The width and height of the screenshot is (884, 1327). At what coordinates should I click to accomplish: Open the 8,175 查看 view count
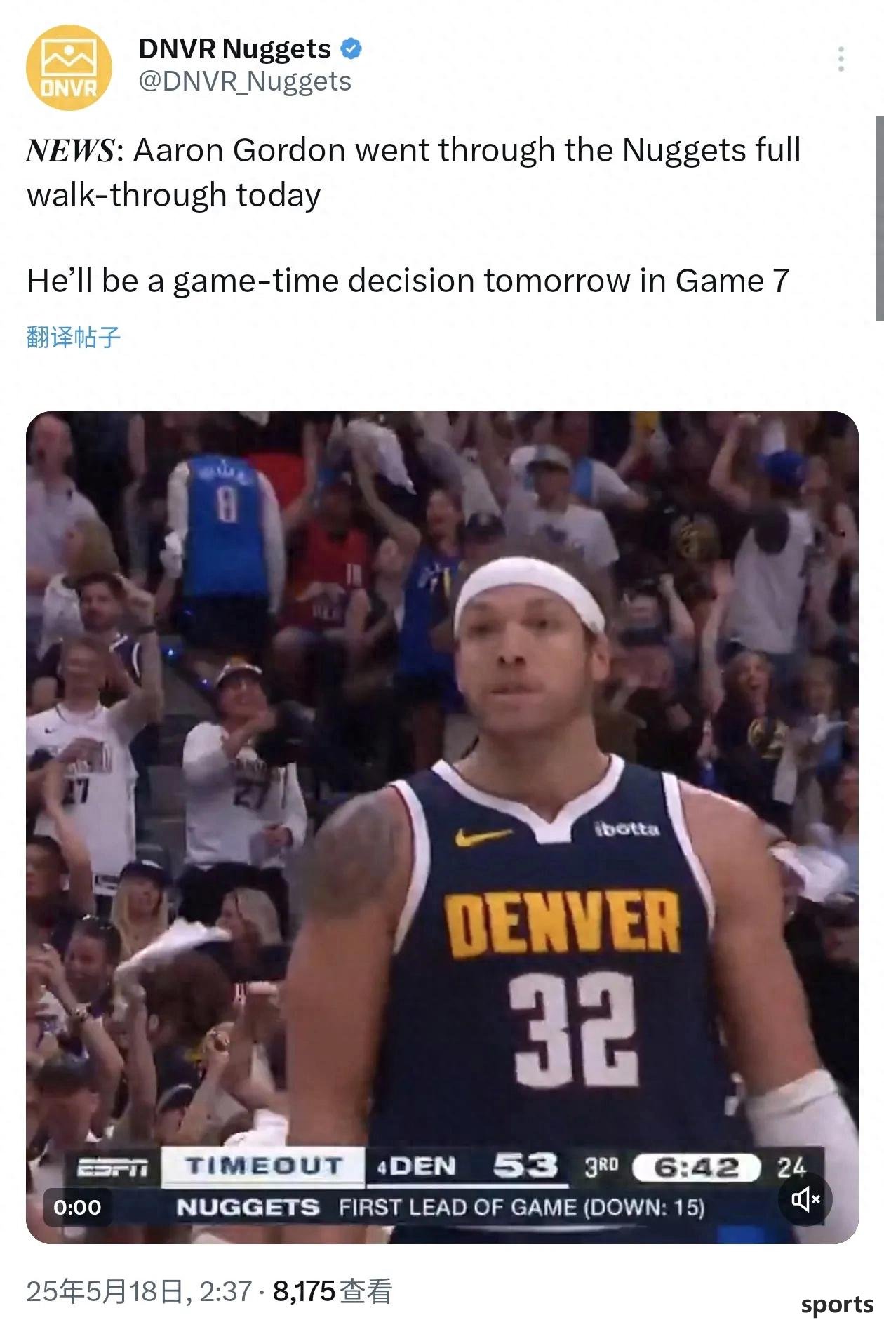pos(332,1291)
